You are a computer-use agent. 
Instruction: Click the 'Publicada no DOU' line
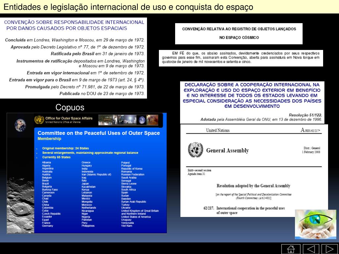(x=102, y=94)
